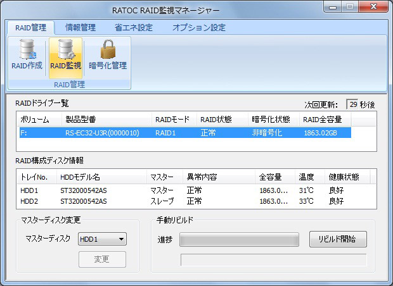Click the 1863.02GB capacity cell
The height and width of the screenshot is (286, 393).
(320, 133)
